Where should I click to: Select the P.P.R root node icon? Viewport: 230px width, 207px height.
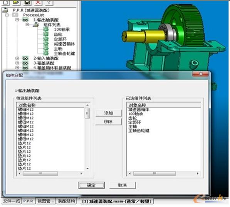point(5,10)
